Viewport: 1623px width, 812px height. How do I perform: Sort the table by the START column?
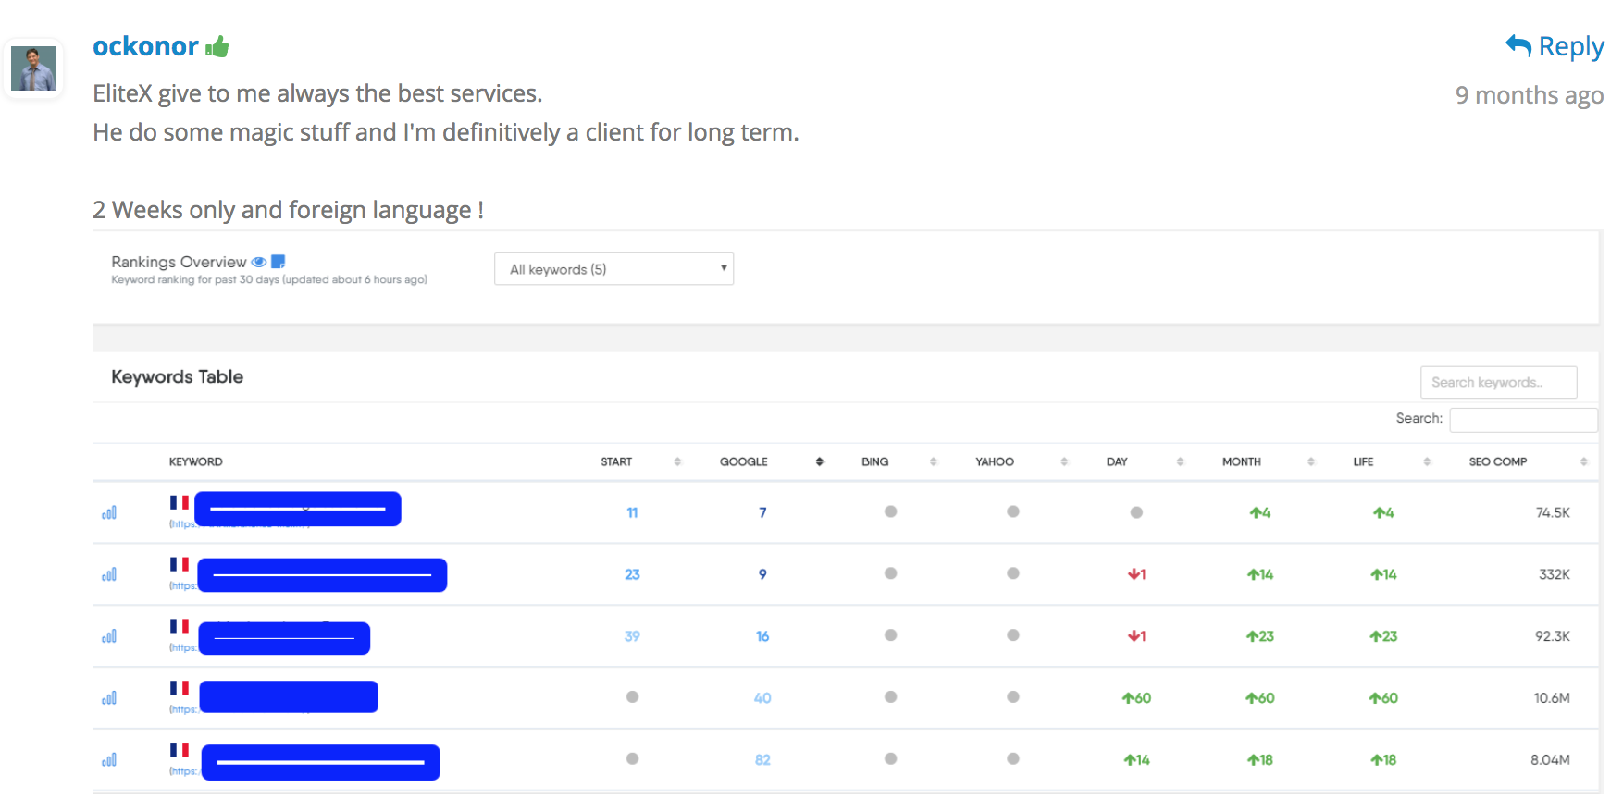[x=617, y=461]
